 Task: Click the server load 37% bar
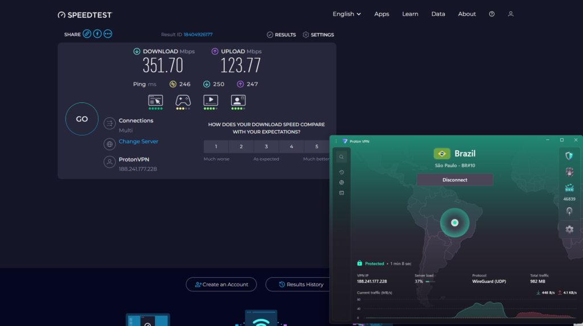[430, 282]
